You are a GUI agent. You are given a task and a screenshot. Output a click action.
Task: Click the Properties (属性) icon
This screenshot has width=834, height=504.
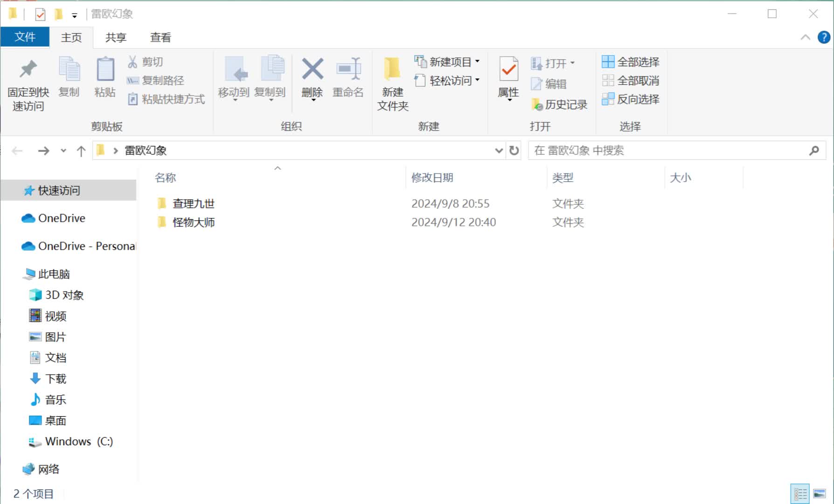tap(508, 69)
